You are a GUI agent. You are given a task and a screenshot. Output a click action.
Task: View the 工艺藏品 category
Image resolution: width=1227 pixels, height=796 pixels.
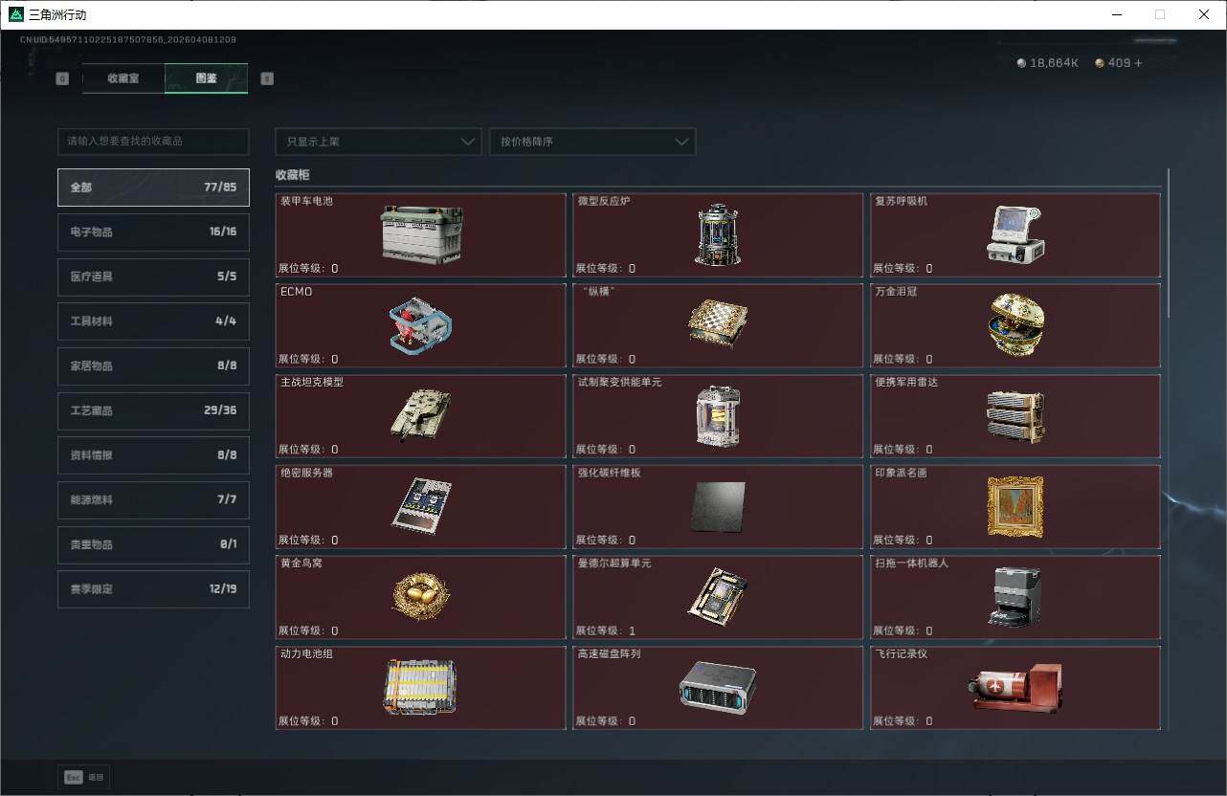pyautogui.click(x=153, y=410)
